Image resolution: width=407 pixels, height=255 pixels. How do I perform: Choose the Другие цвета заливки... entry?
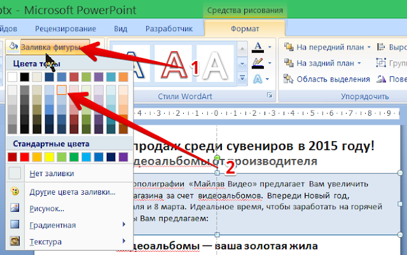coord(69,191)
